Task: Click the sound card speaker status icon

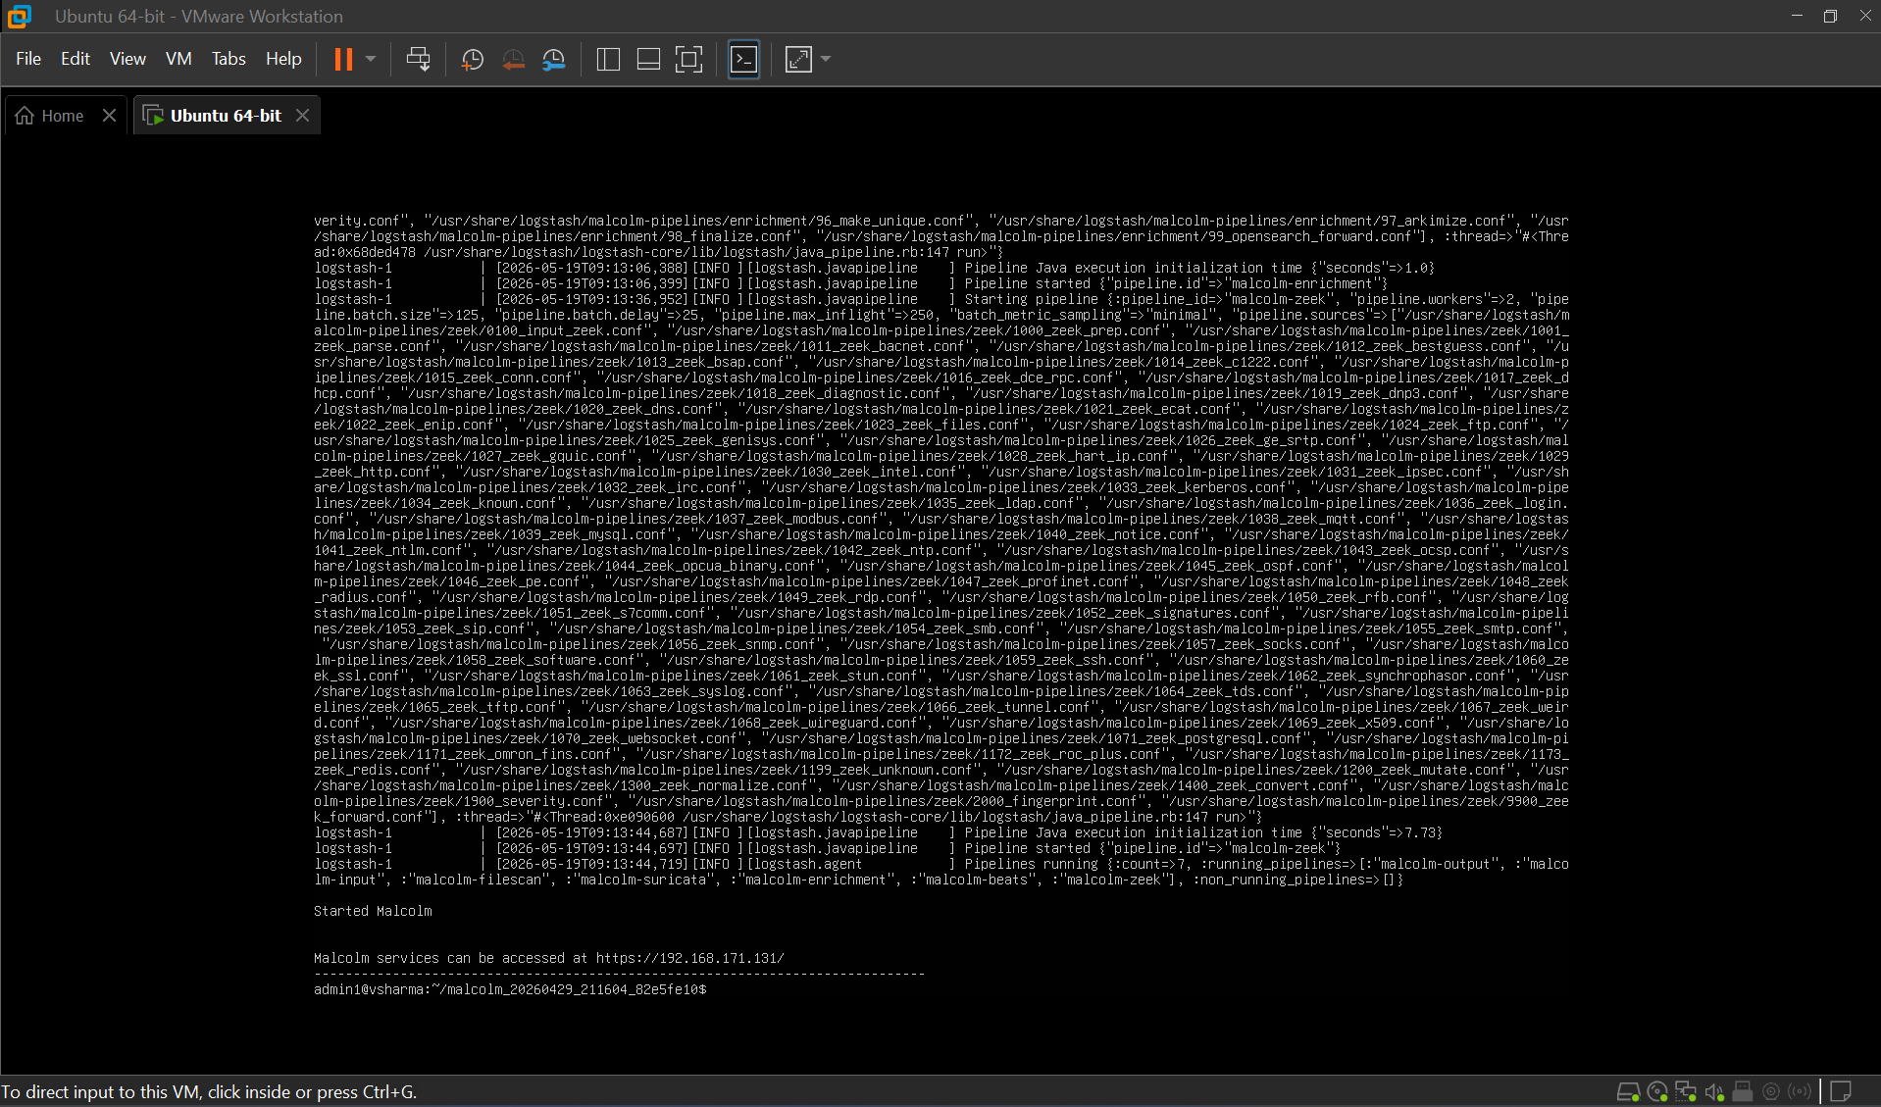Action: 1714,1091
